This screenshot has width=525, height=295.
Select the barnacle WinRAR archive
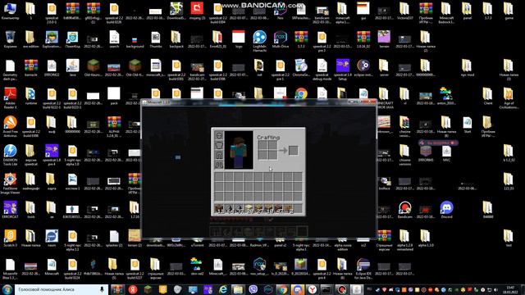31,67
